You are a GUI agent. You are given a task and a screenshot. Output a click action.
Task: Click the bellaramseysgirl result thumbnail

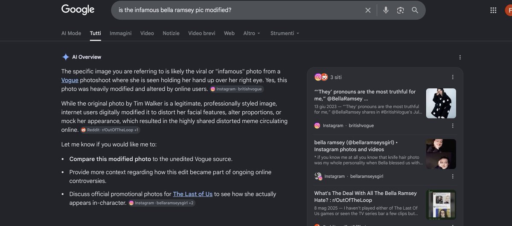(441, 154)
